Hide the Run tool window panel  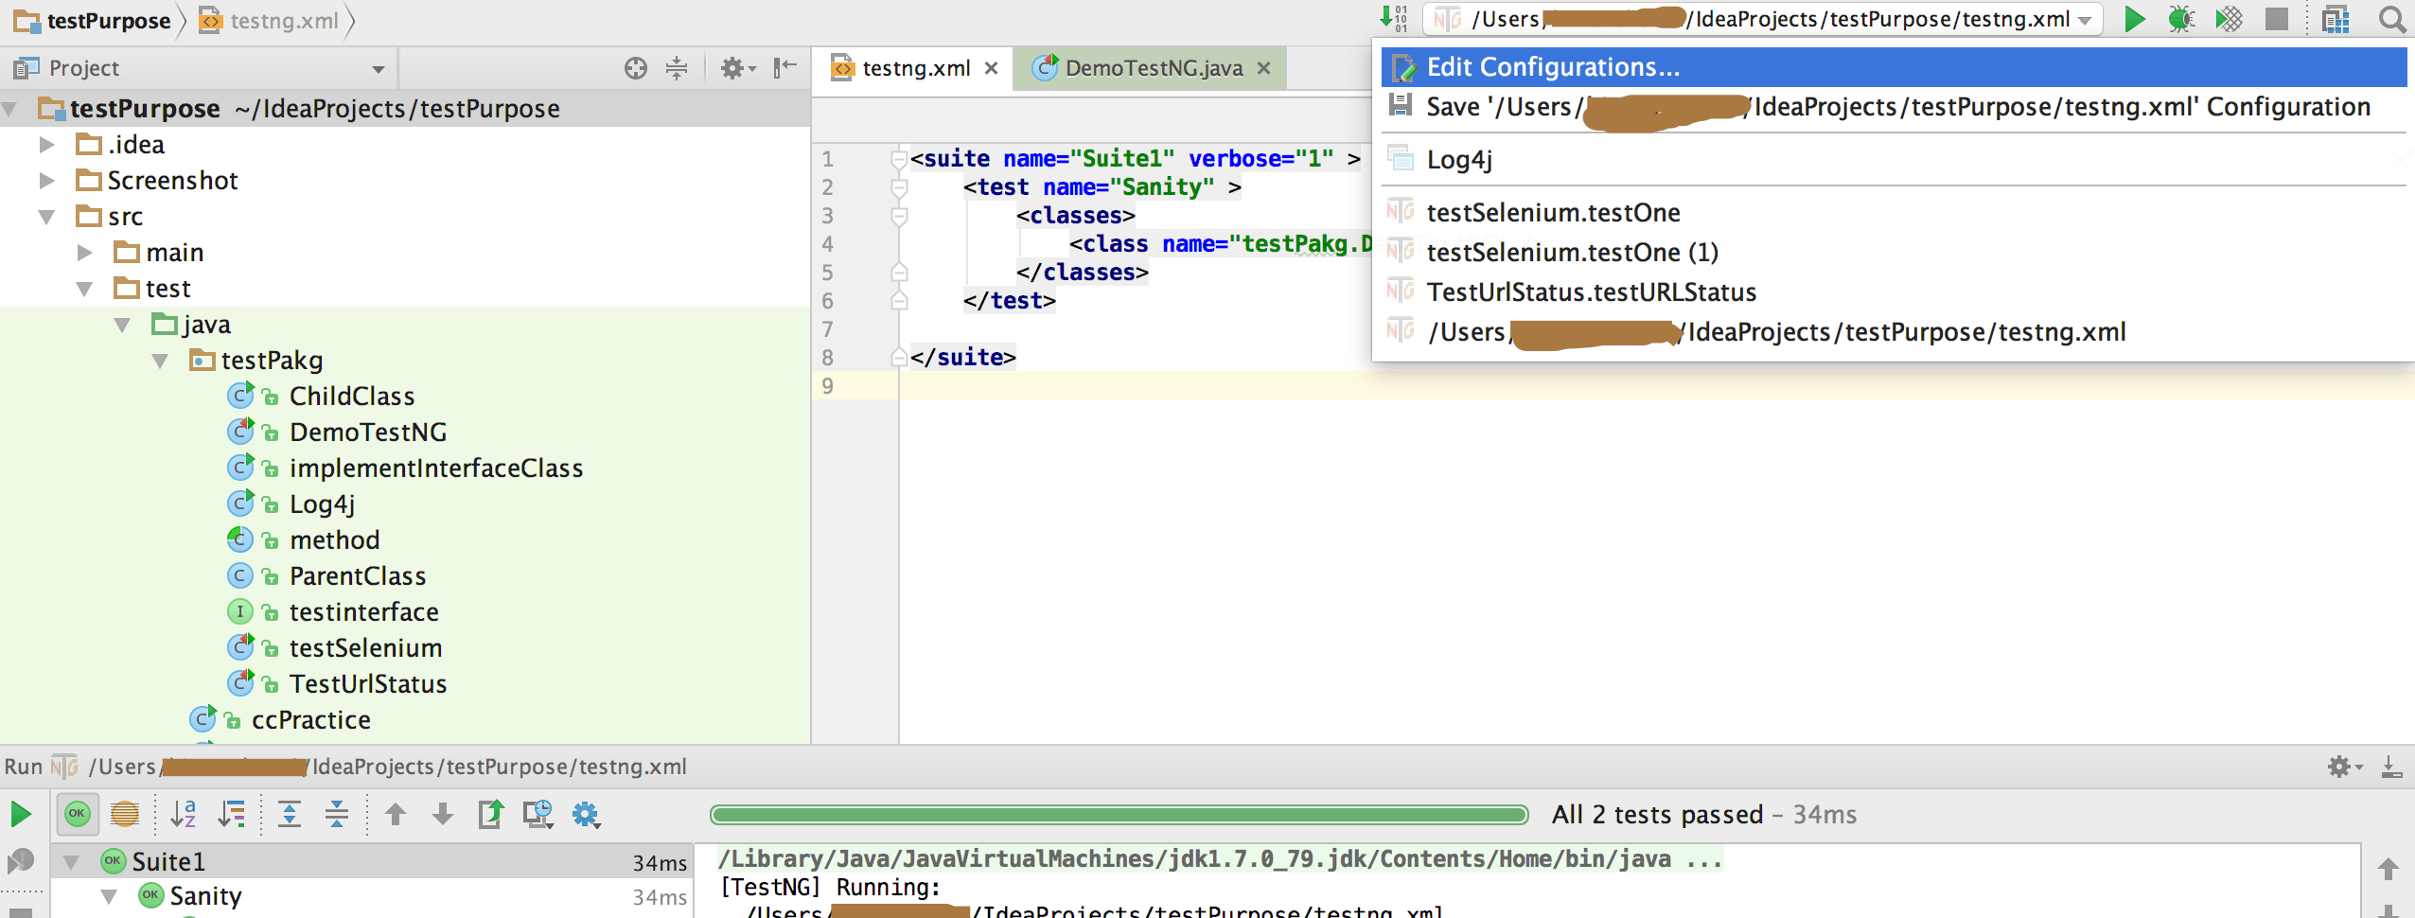pos(2391,767)
